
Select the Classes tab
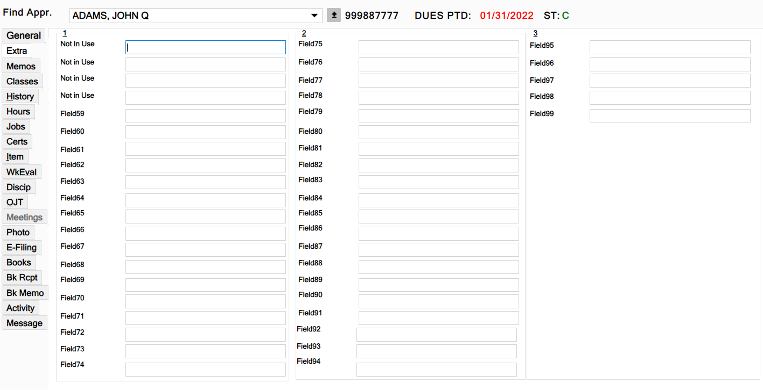pos(22,81)
